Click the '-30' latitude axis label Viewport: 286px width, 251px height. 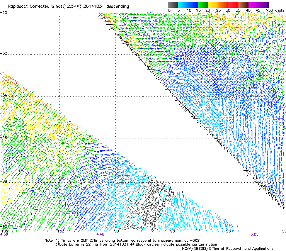click(3, 13)
